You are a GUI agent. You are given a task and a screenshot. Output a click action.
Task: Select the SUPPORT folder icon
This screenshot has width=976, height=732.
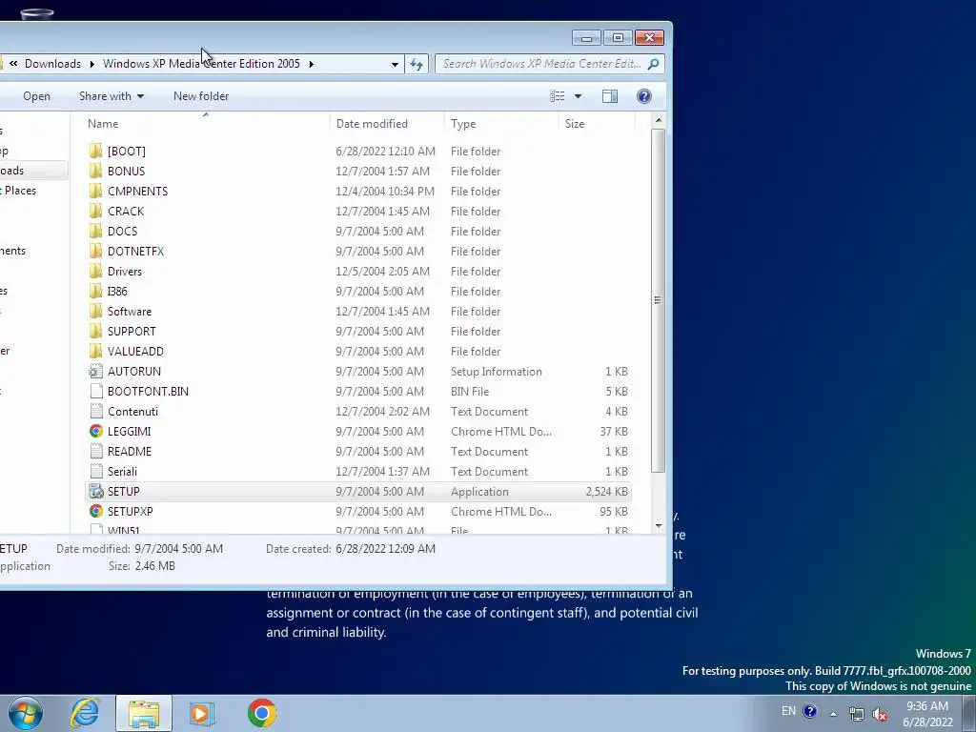[x=95, y=331]
